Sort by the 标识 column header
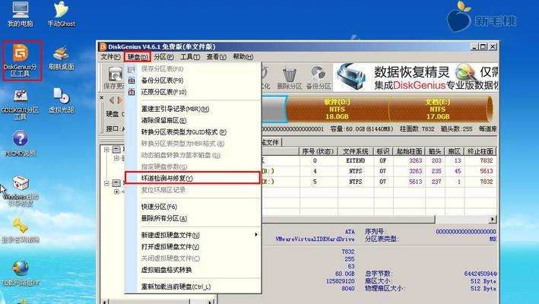Image resolution: width=539 pixels, height=304 pixels. pos(383,151)
